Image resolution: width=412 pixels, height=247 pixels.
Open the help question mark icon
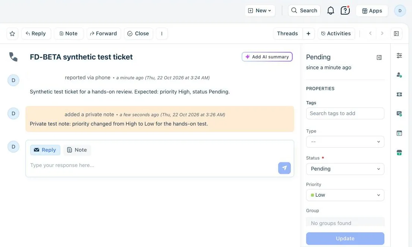[345, 10]
